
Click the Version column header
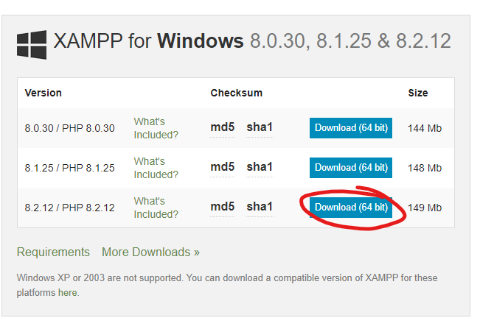pyautogui.click(x=44, y=93)
